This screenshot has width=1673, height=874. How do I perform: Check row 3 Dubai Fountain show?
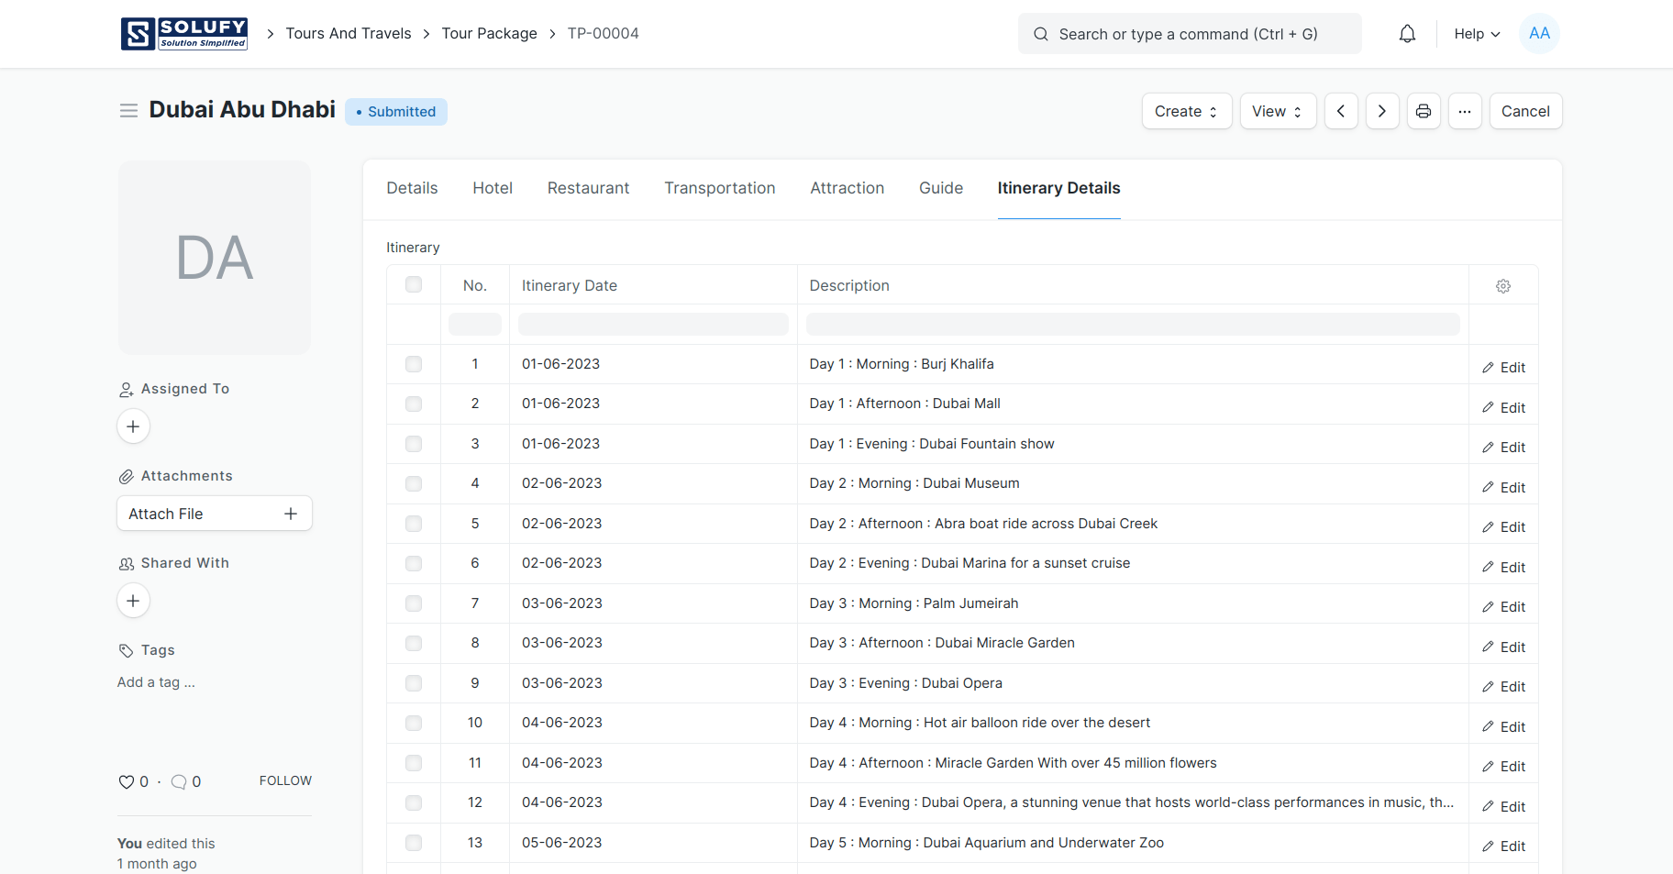[x=414, y=444]
